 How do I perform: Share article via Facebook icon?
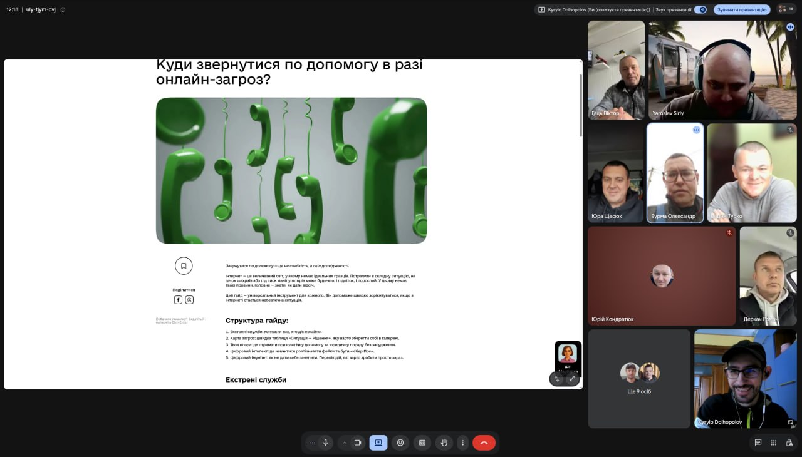point(178,300)
